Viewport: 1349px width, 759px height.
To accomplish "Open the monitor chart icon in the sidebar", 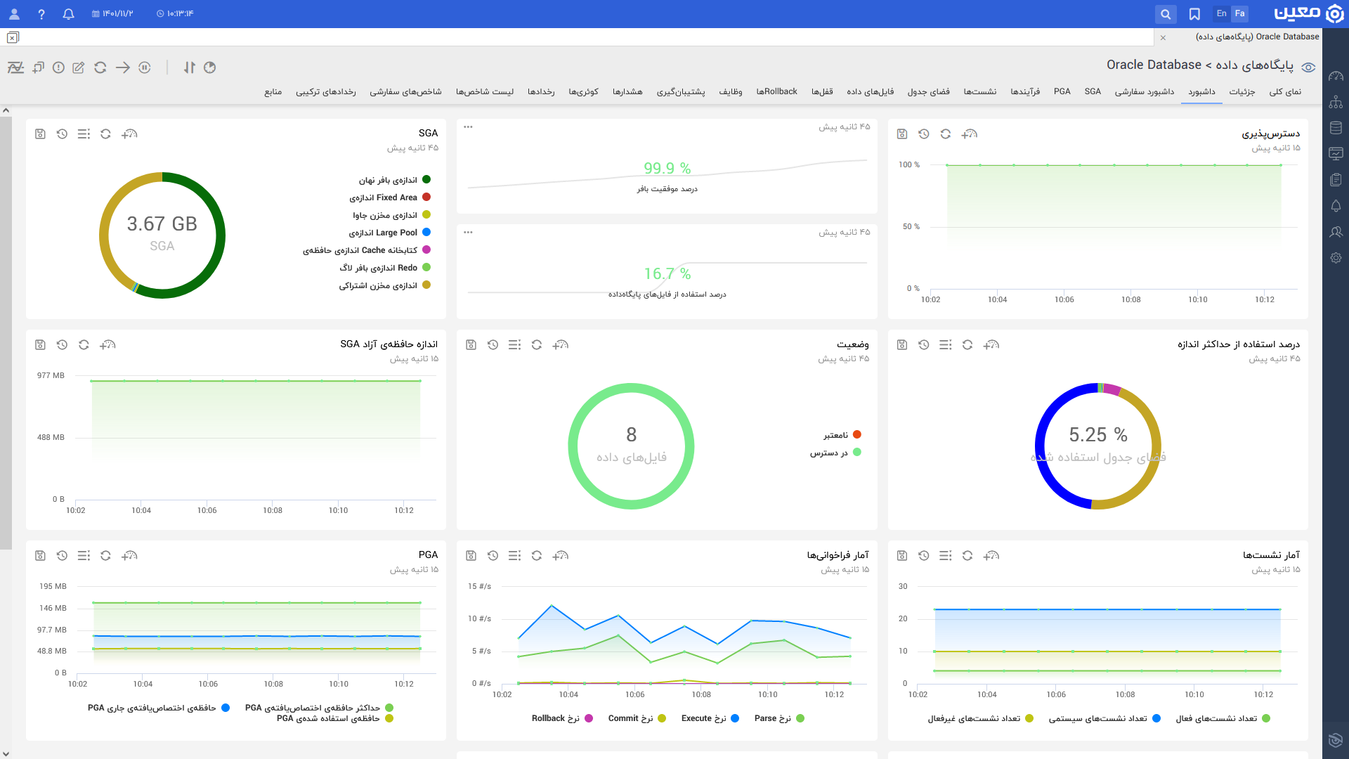I will coord(1336,153).
